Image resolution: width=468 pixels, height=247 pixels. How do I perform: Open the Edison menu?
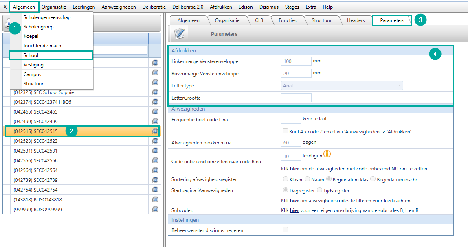click(x=246, y=7)
